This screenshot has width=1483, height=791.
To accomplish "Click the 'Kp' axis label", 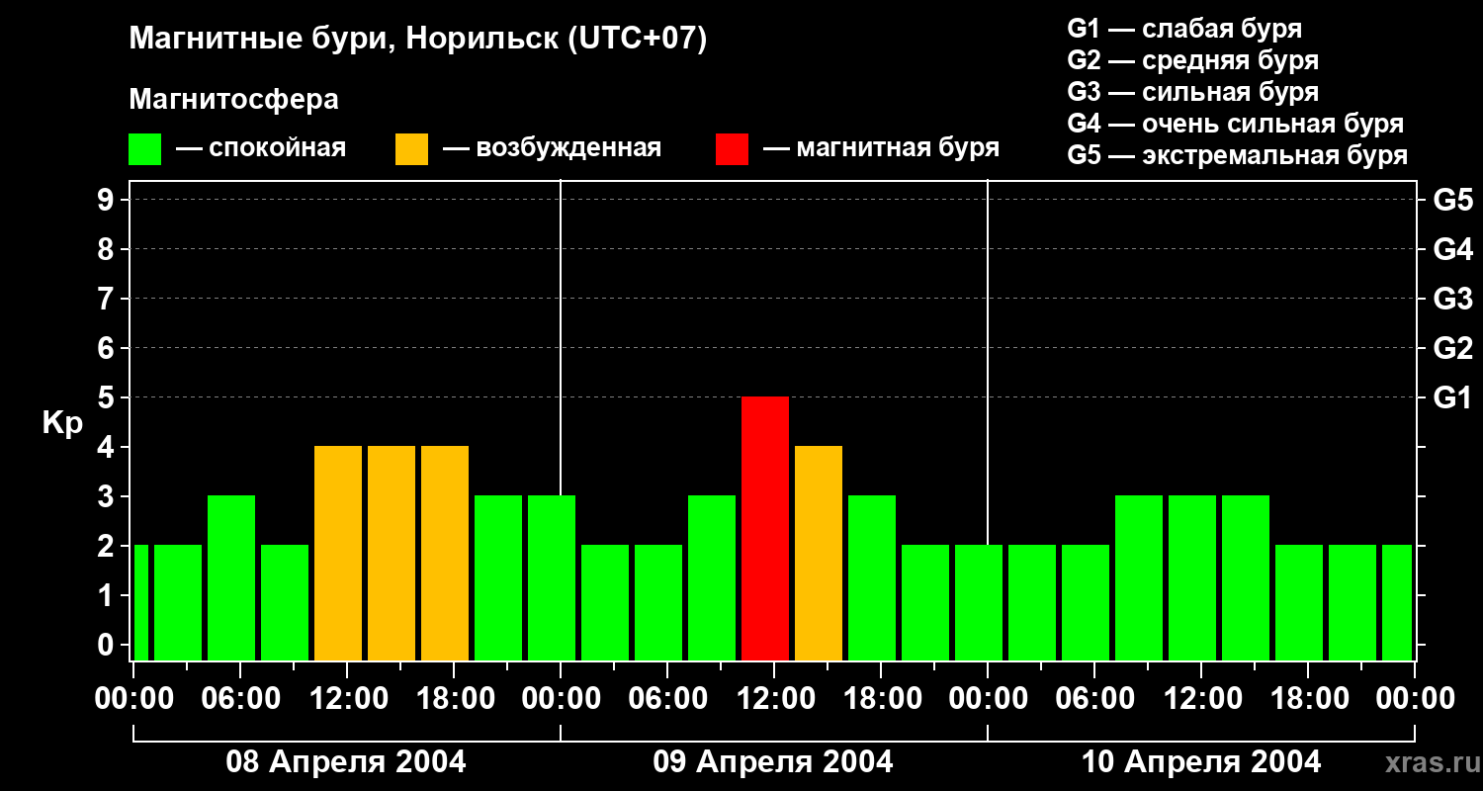I will tap(62, 423).
